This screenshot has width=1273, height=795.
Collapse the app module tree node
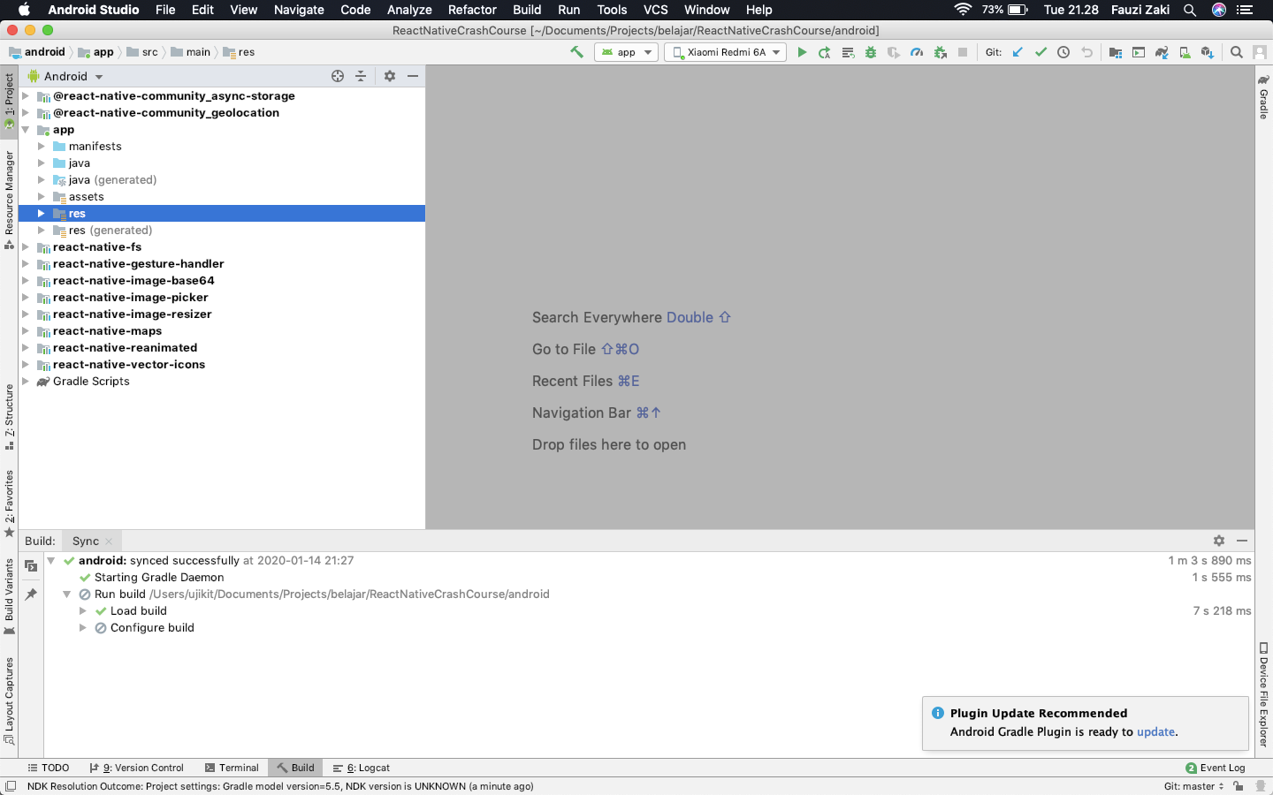26,130
